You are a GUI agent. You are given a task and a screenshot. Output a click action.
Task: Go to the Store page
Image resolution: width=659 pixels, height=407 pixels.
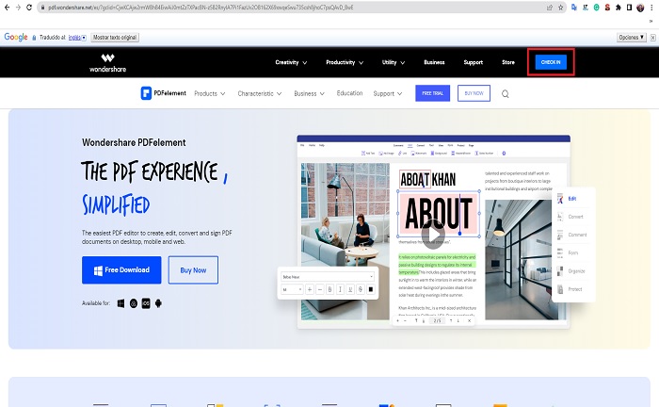coord(508,62)
